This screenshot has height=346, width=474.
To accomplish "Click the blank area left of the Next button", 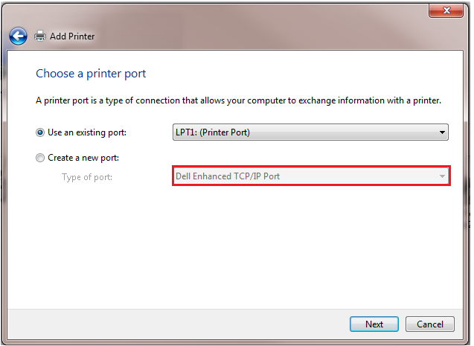I will [186, 324].
